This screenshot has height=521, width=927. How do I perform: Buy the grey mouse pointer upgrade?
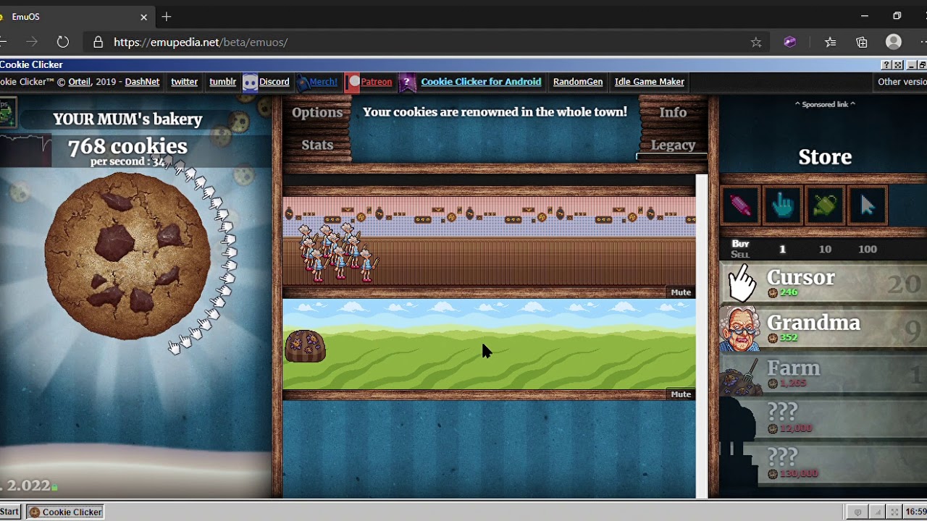click(x=868, y=206)
